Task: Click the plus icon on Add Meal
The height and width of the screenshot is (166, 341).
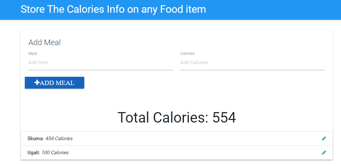Action: (37, 83)
